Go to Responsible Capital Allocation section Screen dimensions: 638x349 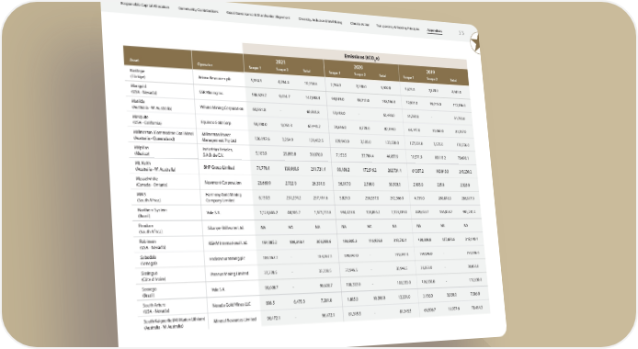tap(145, 5)
